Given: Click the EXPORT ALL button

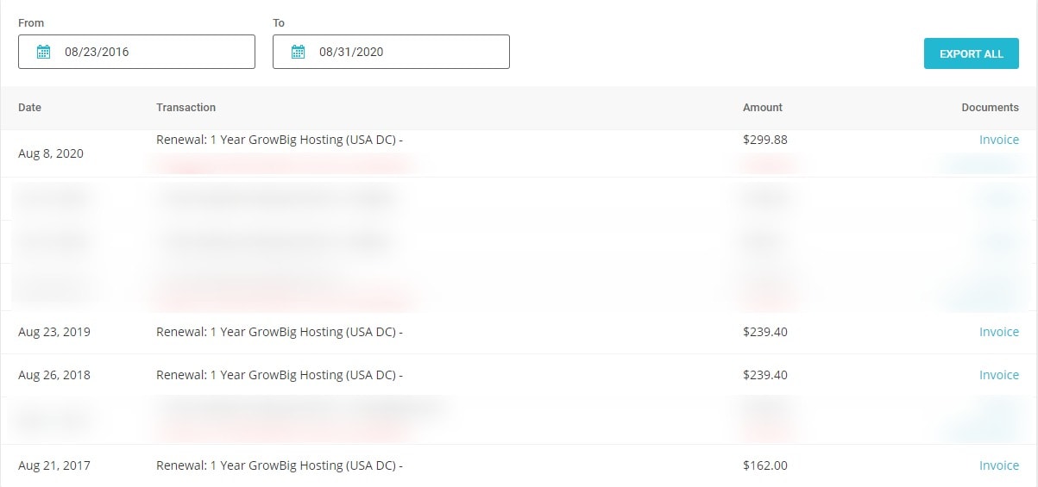Looking at the screenshot, I should point(972,53).
